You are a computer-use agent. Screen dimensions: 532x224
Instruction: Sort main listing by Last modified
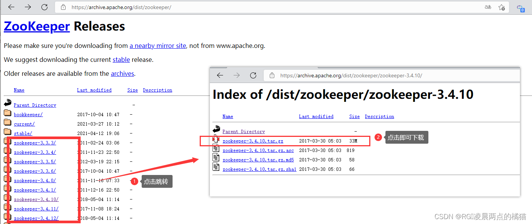point(94,90)
